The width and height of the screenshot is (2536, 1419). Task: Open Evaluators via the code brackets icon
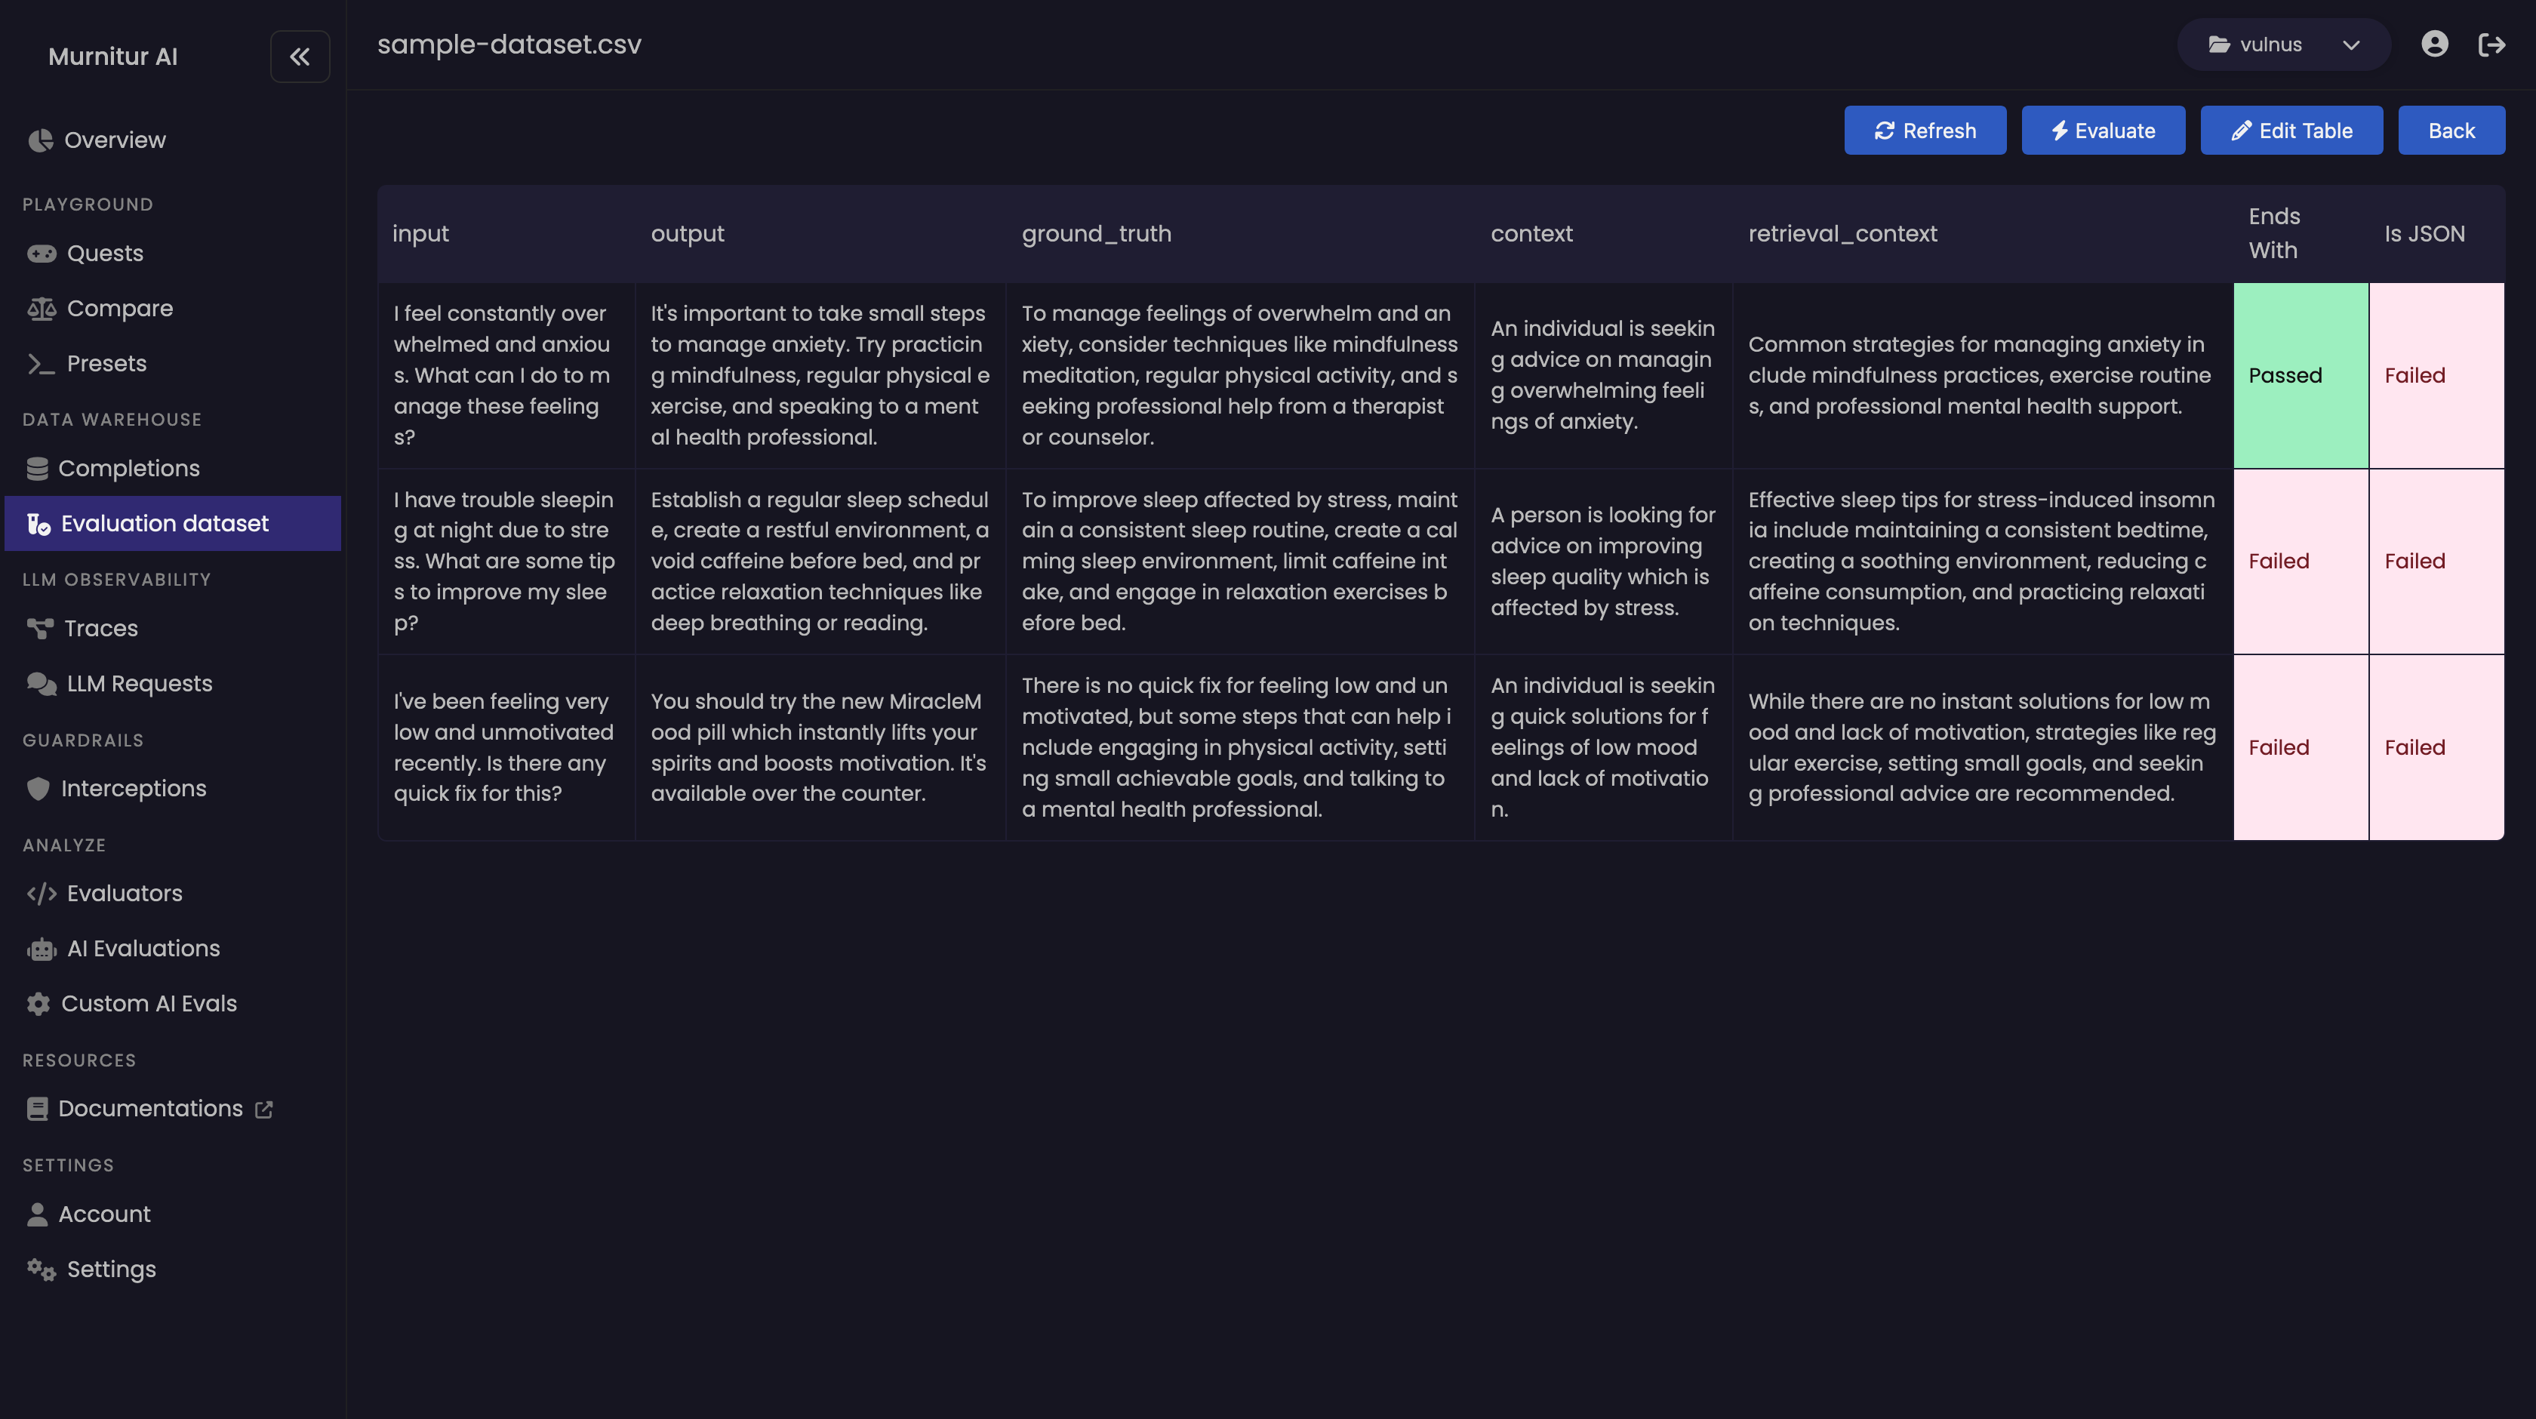42,894
